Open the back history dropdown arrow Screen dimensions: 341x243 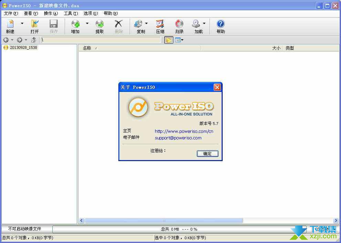(12, 40)
